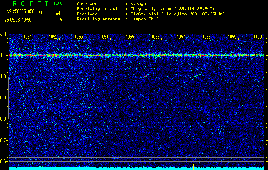Select the 1.1 kHz axis label
This screenshot has width=268, height=170.
point(4,55)
